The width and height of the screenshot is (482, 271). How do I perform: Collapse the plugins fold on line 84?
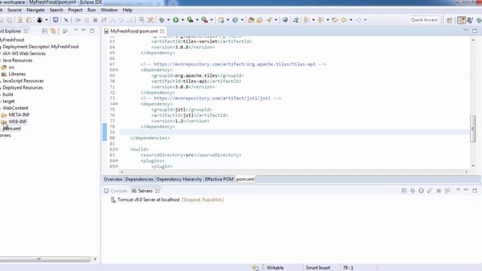pos(117,160)
